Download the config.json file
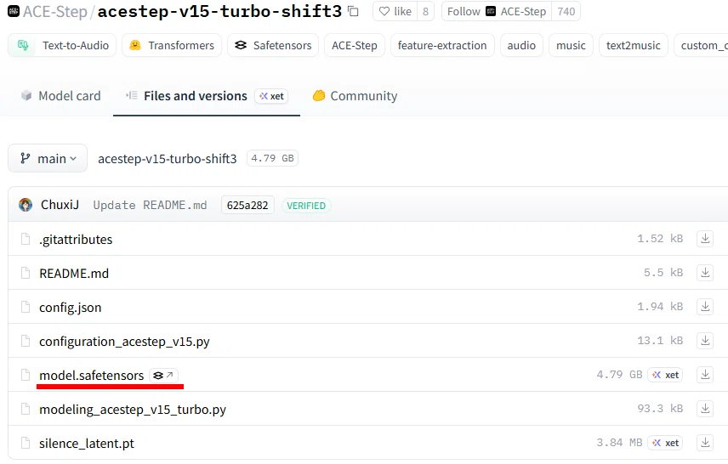Image resolution: width=728 pixels, height=464 pixels. click(705, 306)
